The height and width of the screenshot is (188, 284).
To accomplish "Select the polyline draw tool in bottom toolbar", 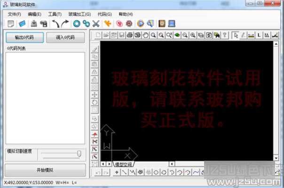I will (x=133, y=172).
